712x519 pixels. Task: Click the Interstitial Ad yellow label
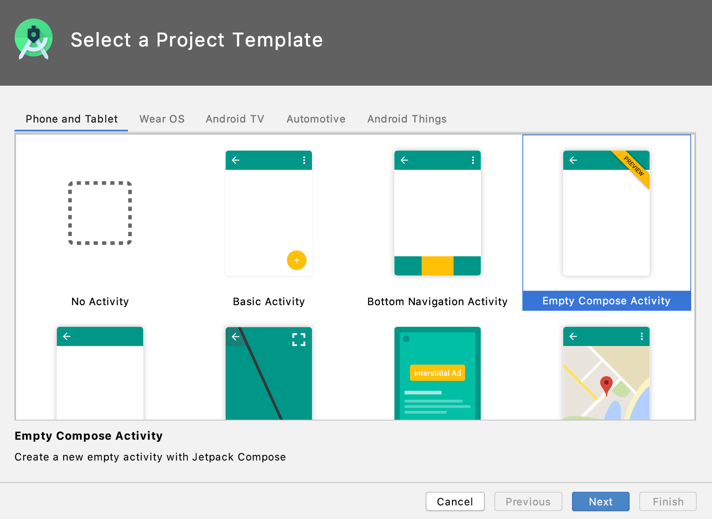pos(438,373)
